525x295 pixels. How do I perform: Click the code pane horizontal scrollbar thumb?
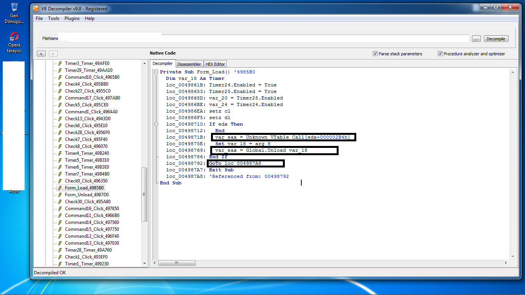coord(177,263)
